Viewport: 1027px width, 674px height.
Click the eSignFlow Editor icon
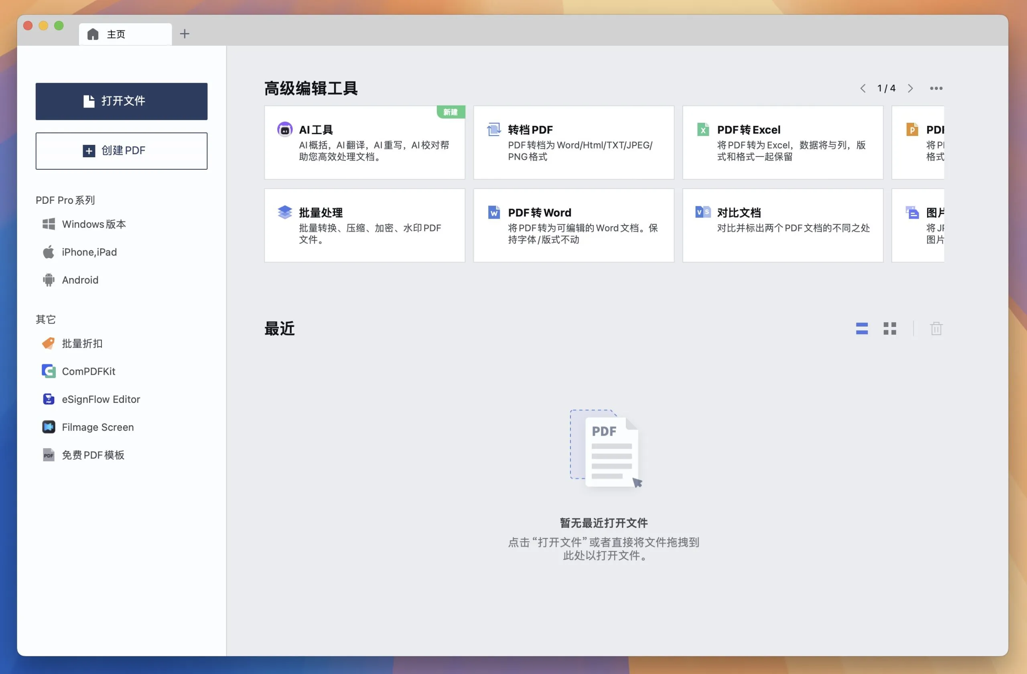49,399
